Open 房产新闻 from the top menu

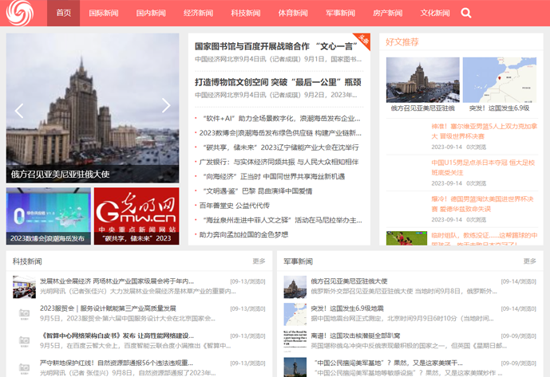pyautogui.click(x=387, y=13)
